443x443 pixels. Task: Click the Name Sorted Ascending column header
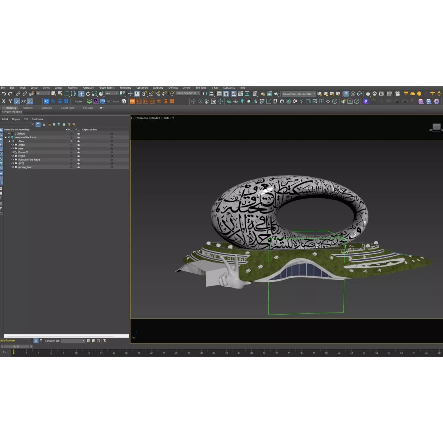(17, 129)
